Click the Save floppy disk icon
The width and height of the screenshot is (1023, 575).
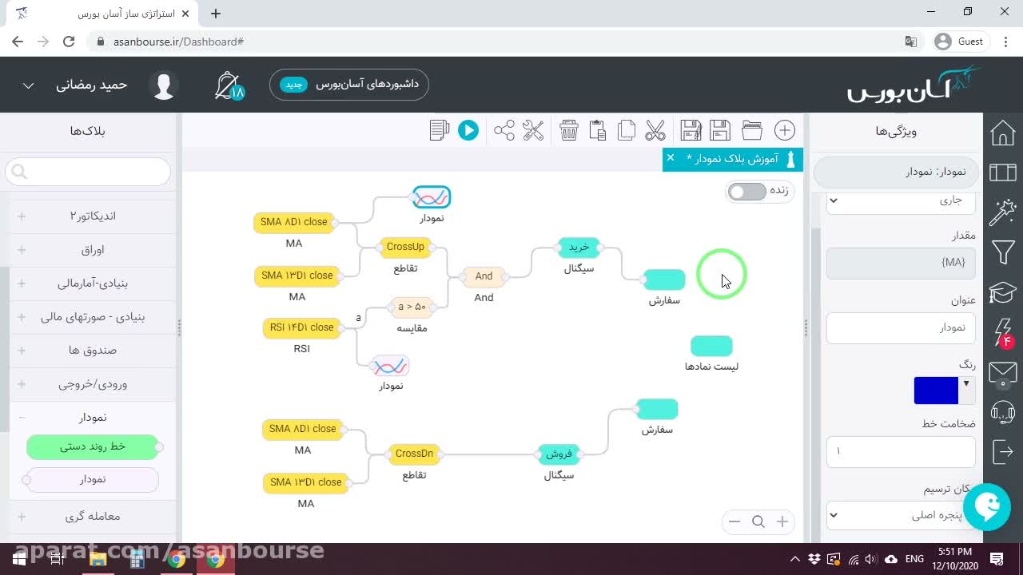(720, 130)
